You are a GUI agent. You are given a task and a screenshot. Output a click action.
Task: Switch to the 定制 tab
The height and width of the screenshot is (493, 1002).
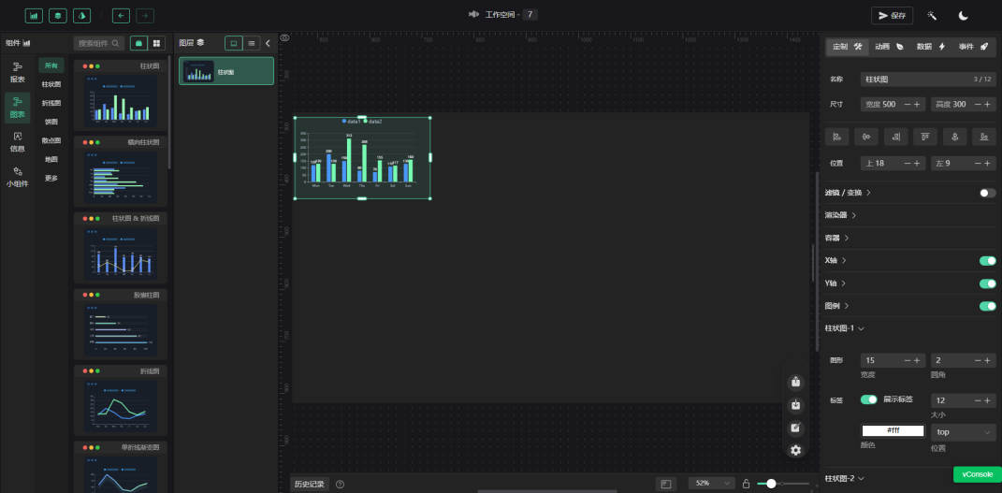pos(848,47)
